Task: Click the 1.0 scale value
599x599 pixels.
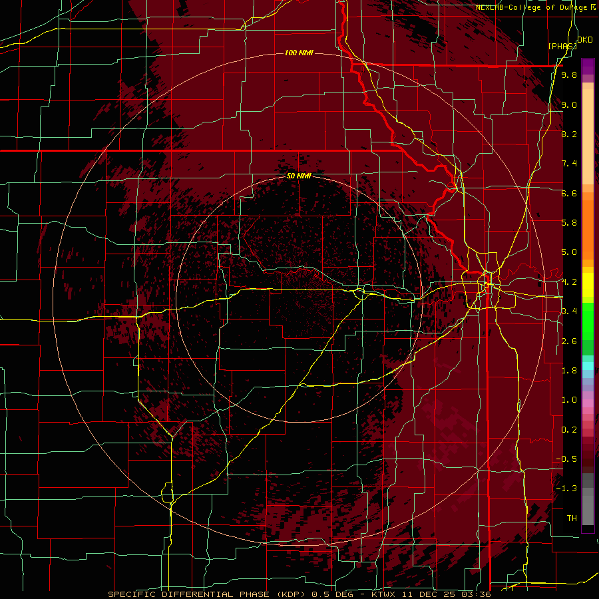Action: tap(569, 400)
